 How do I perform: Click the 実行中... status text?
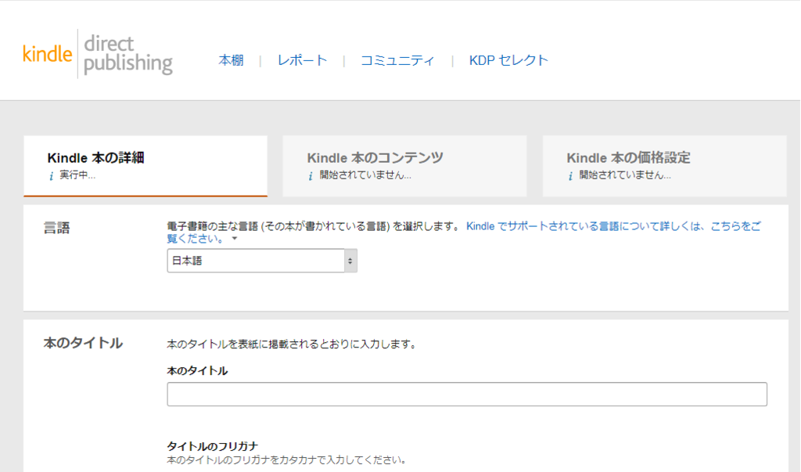77,175
